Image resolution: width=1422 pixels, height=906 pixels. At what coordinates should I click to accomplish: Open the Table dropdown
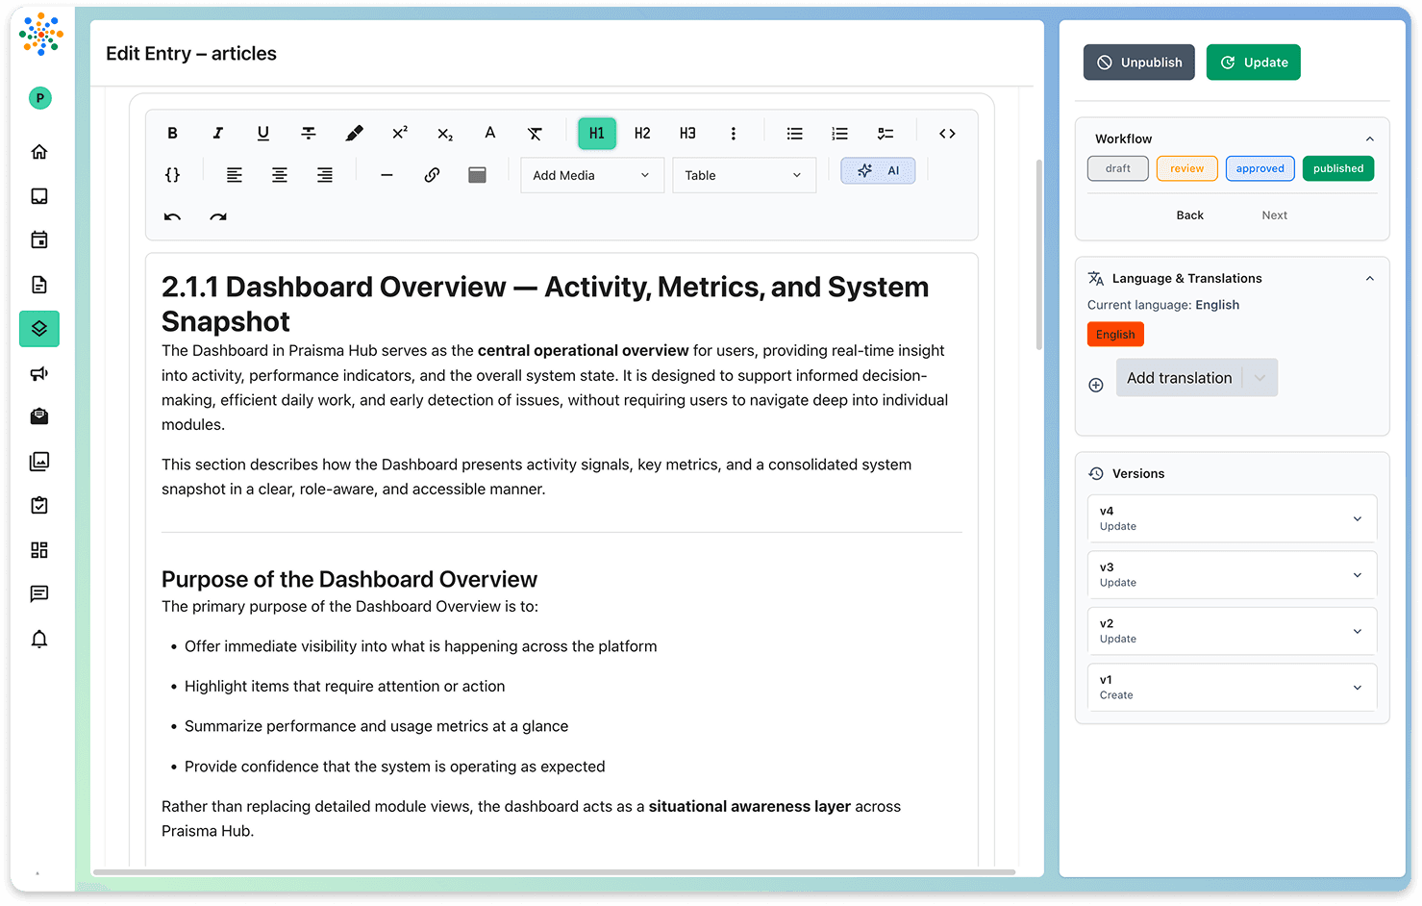click(743, 174)
